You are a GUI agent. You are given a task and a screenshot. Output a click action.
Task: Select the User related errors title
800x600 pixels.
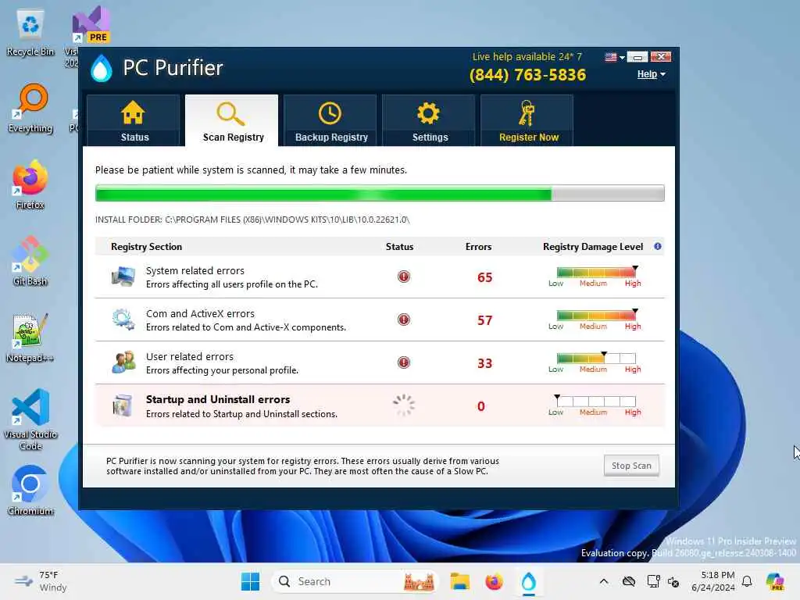tap(189, 356)
